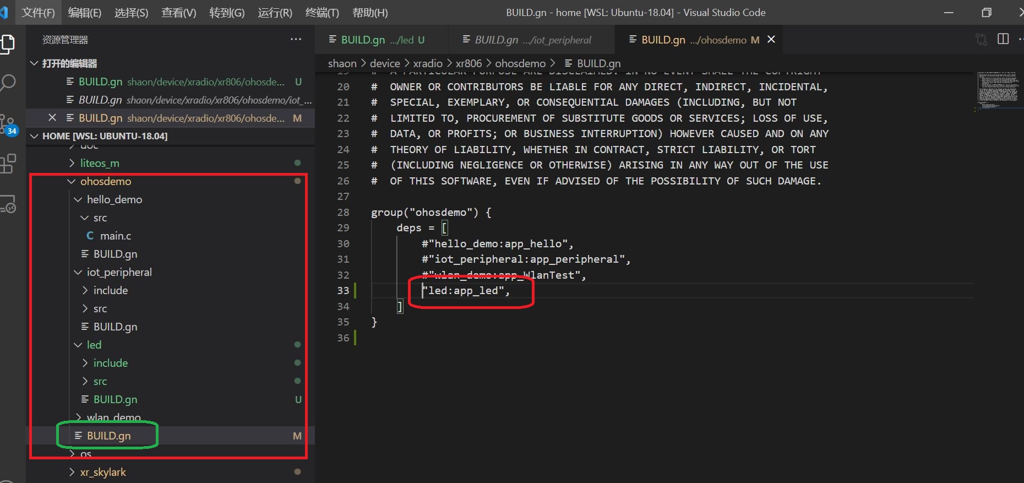Collapse the HOME [WSL: UBUNTU-18.04] section
This screenshot has height=483, width=1024.
click(x=171, y=136)
